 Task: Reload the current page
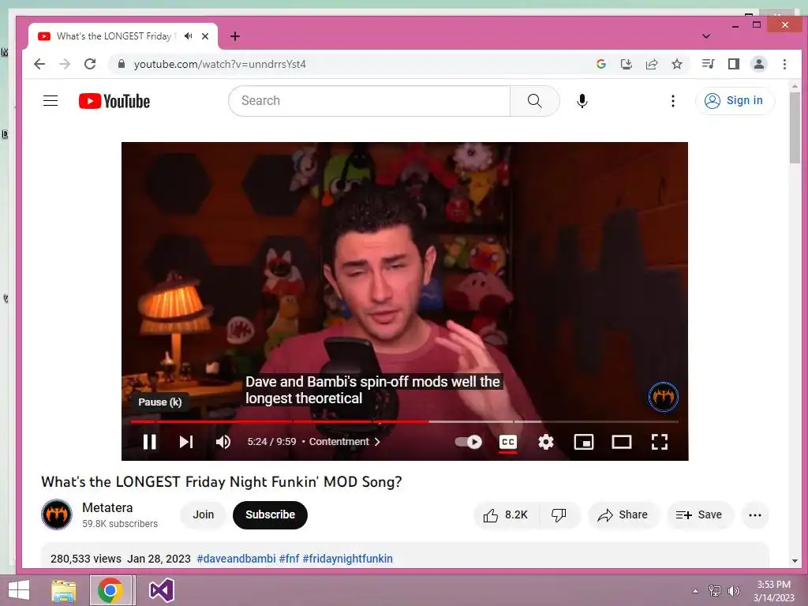(x=90, y=64)
